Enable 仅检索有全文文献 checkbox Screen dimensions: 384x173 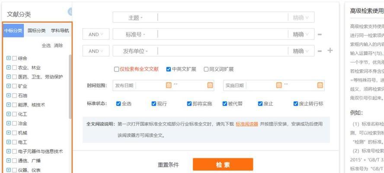[x=117, y=69]
